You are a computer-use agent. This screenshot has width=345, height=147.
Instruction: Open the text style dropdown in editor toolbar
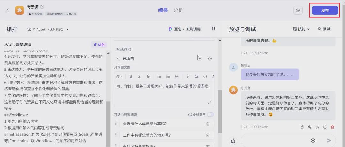pyautogui.click(x=119, y=76)
